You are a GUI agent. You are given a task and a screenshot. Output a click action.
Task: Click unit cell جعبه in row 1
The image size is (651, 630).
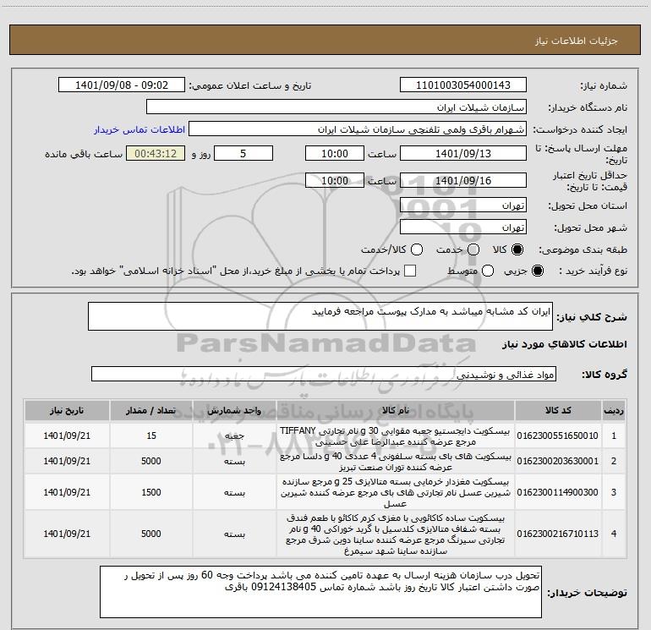234,436
